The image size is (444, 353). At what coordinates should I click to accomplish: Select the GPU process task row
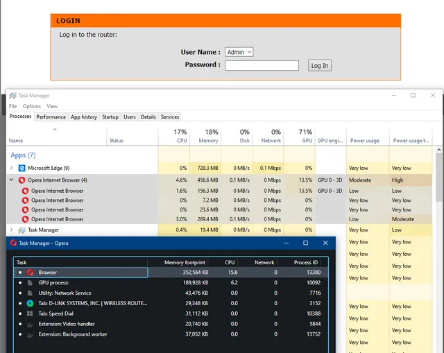(171, 283)
